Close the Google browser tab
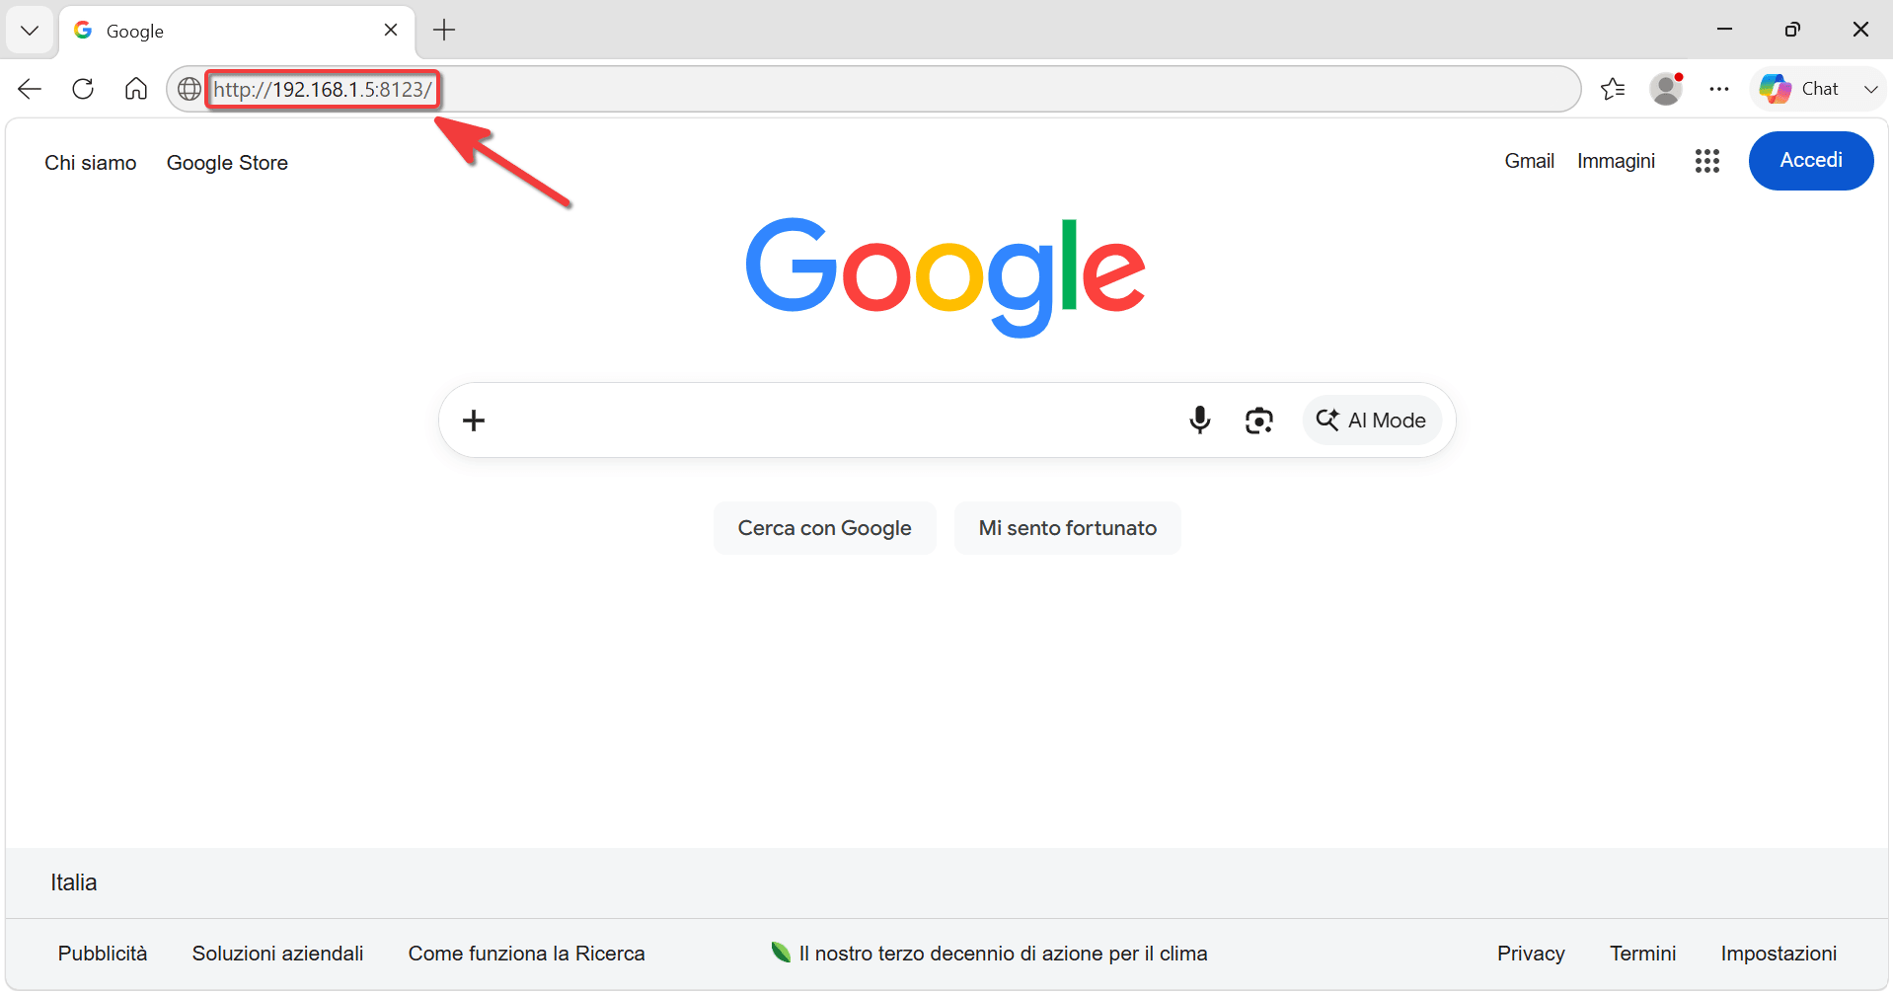Image resolution: width=1893 pixels, height=995 pixels. 391,31
